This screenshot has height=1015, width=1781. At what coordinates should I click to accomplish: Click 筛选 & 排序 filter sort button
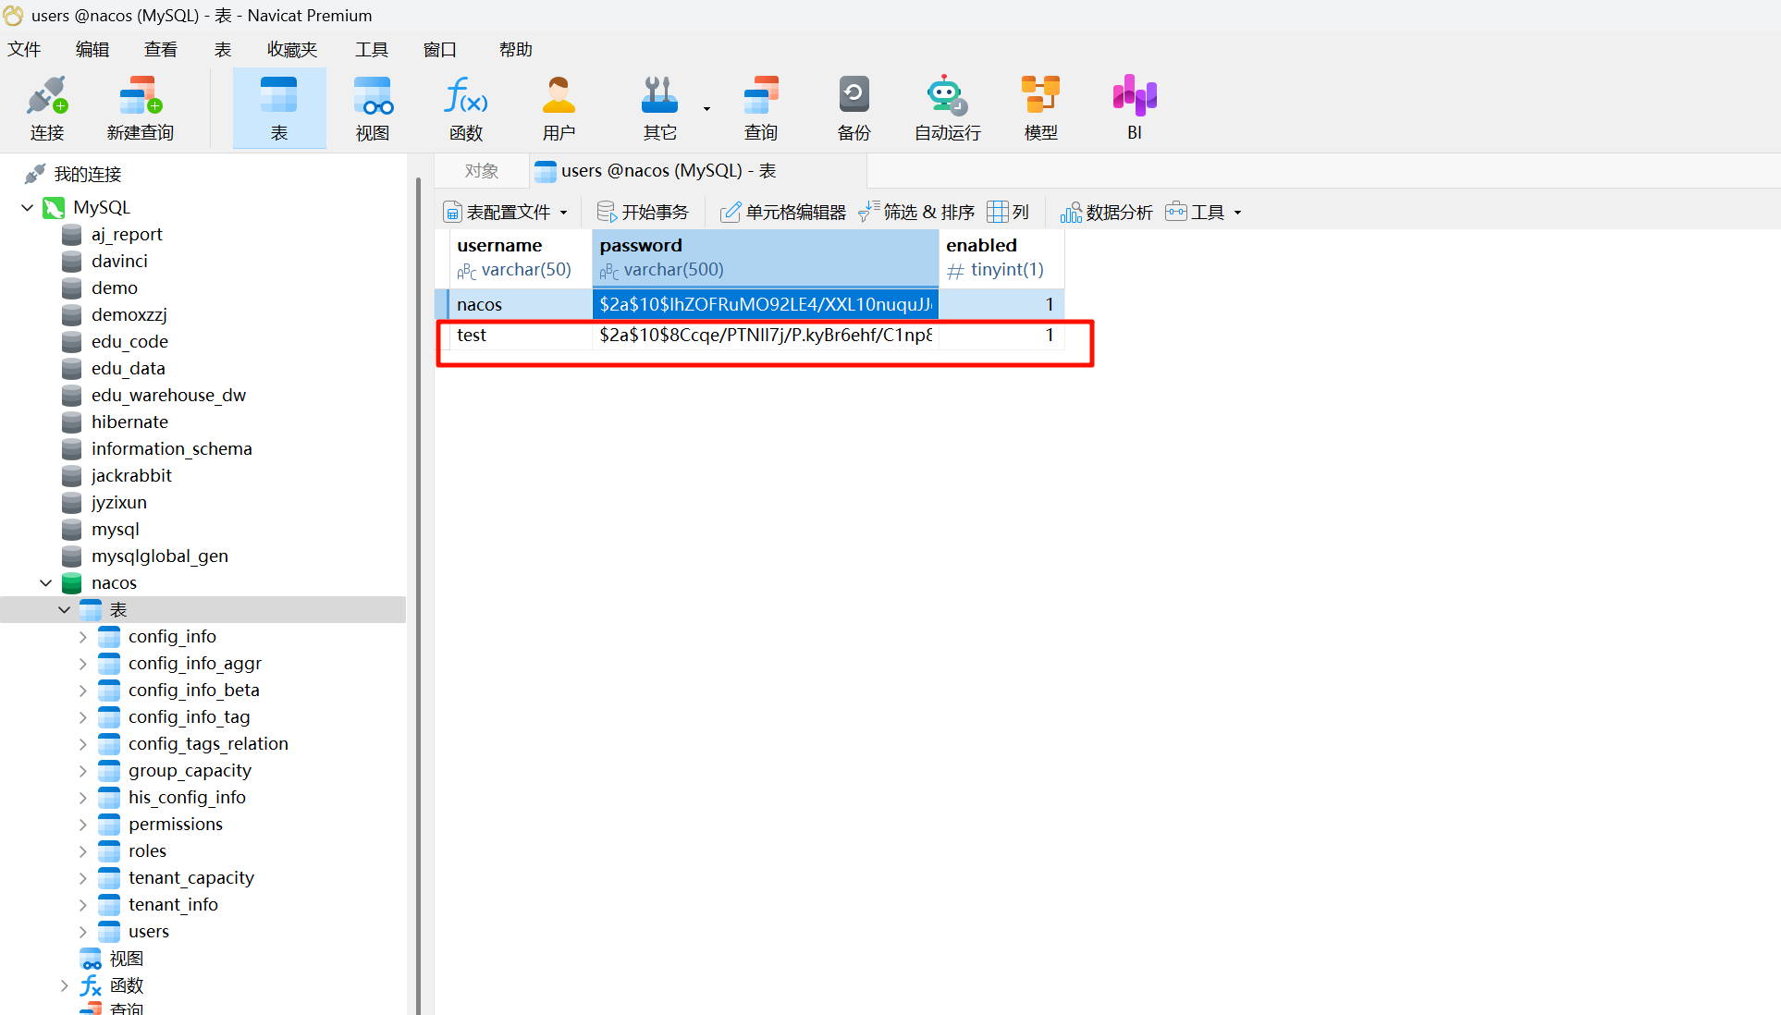[916, 213]
